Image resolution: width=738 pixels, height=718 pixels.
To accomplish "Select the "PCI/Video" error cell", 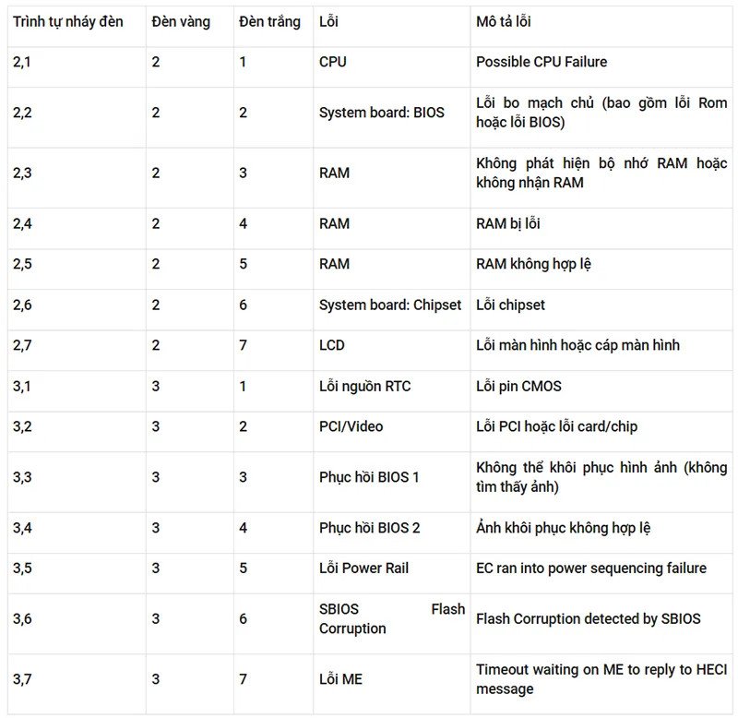I will tap(351, 426).
